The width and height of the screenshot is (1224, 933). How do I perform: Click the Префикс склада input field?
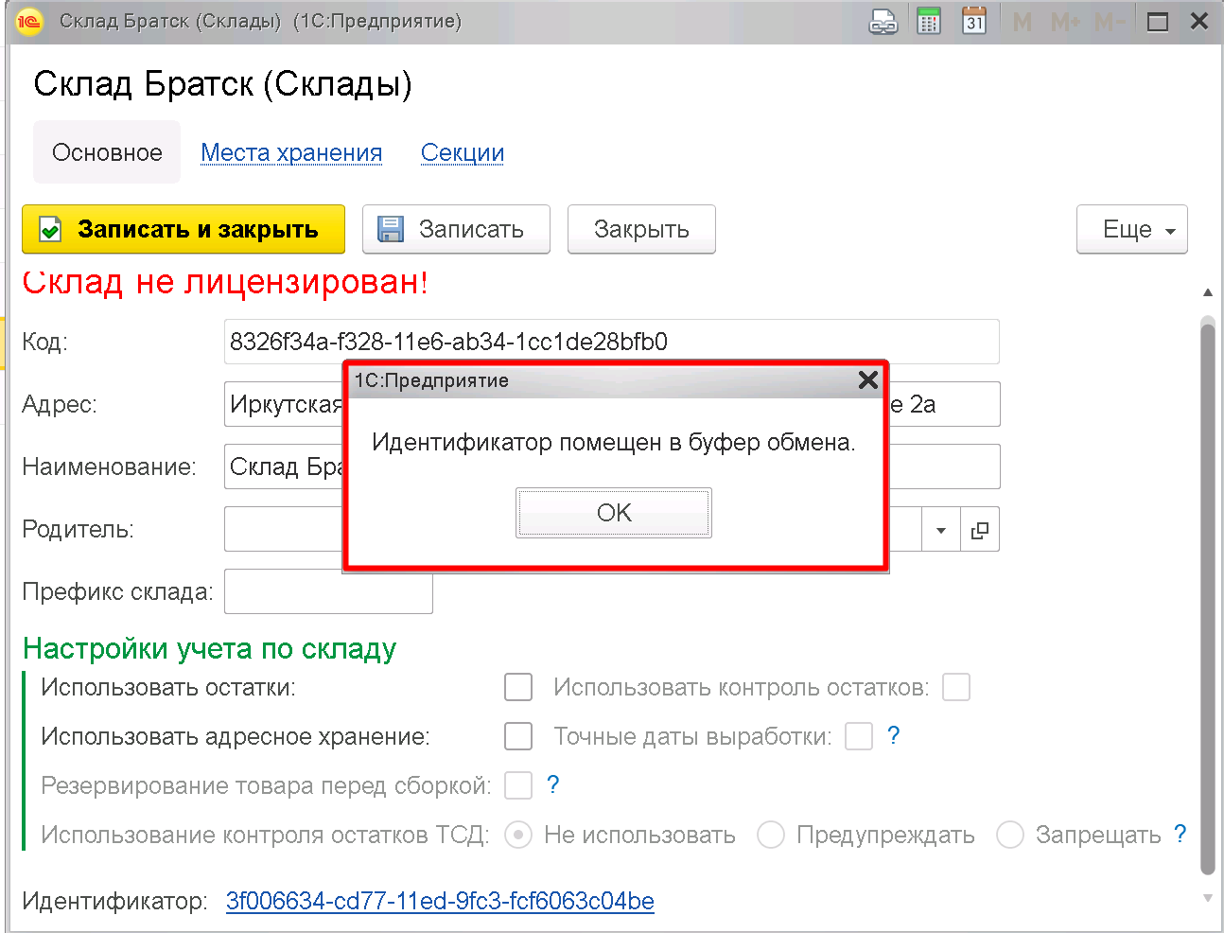coord(328,591)
